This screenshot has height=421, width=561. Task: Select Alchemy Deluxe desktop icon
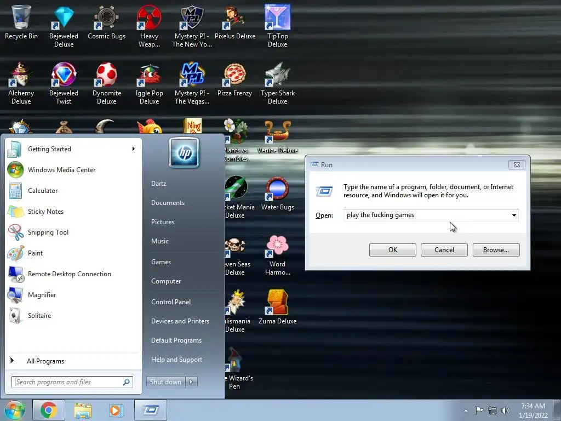(21, 83)
